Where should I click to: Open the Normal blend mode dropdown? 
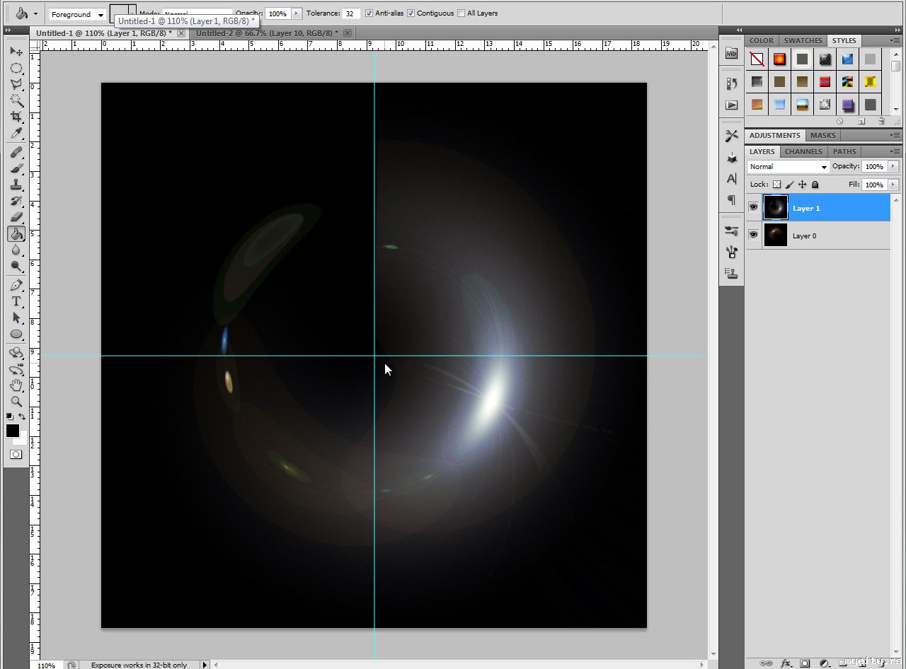pyautogui.click(x=788, y=167)
